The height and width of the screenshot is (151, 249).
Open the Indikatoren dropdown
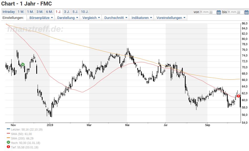tap(142, 18)
